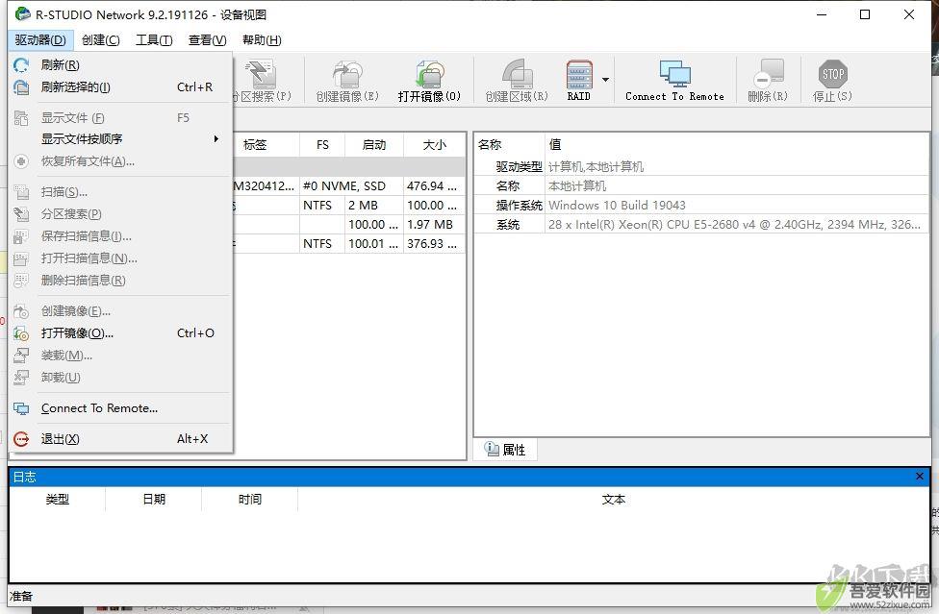Click the '本地计算机' name value
The image size is (939, 614).
[577, 186]
